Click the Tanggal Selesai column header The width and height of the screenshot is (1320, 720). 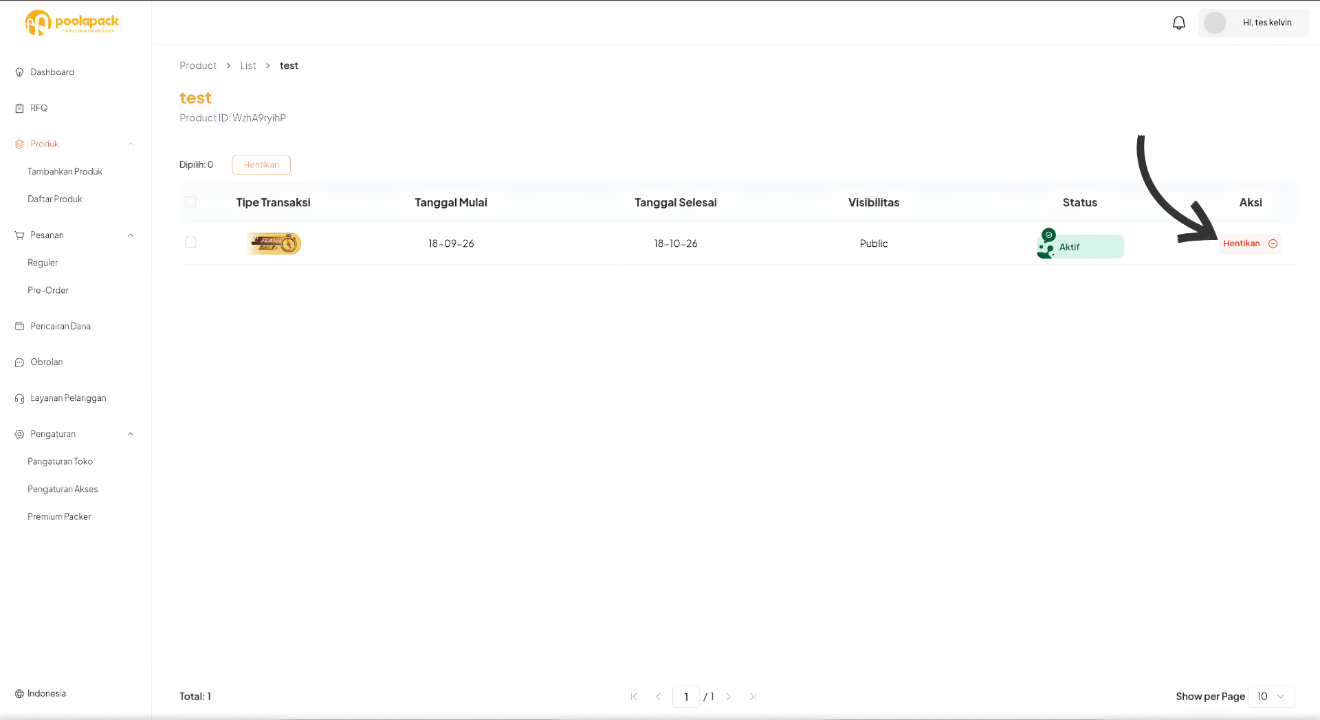coord(675,203)
